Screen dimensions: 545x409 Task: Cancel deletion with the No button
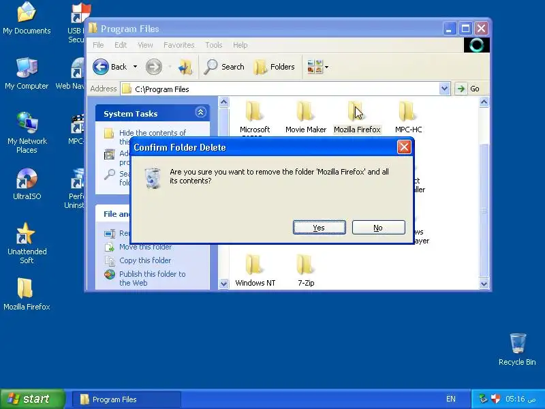coord(378,228)
